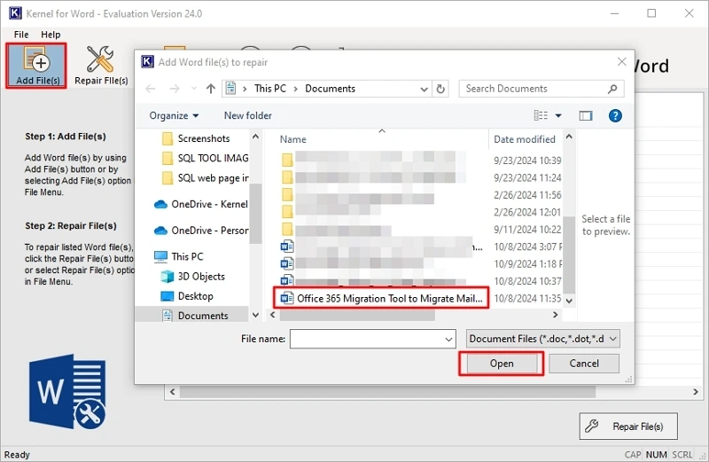Screen dimensions: 709x462
Task: Open file dialog help icon
Action: 615,116
